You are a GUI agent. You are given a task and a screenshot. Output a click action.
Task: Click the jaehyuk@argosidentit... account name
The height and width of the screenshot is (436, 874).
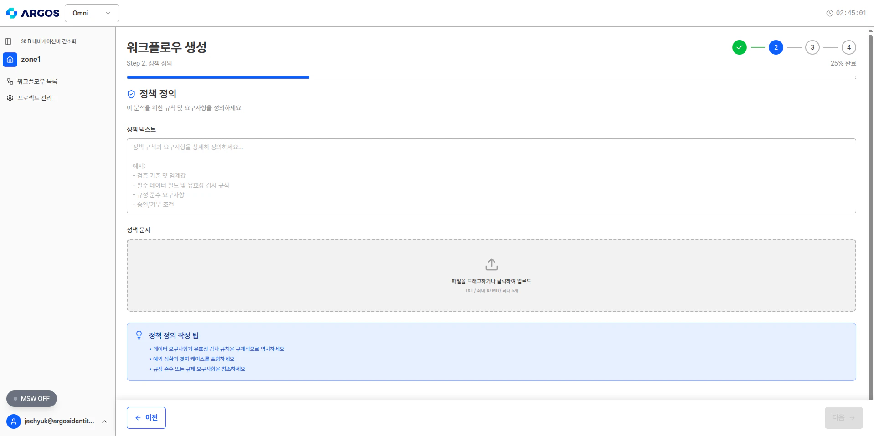tap(59, 421)
